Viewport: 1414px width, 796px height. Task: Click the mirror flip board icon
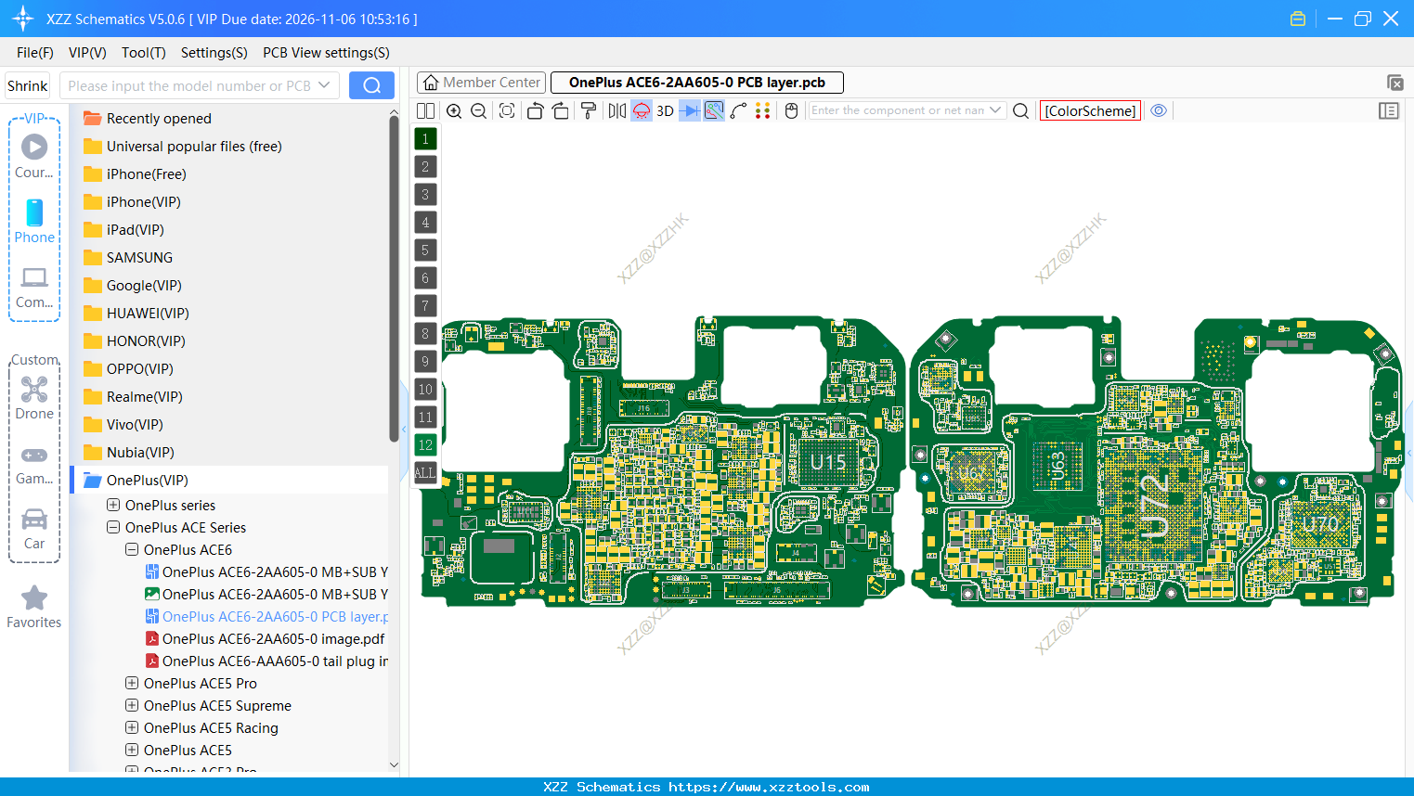pyautogui.click(x=616, y=110)
